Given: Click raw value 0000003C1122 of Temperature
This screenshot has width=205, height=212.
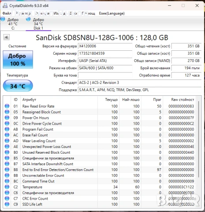Looking at the screenshot, I should pyautogui.click(x=181, y=187).
